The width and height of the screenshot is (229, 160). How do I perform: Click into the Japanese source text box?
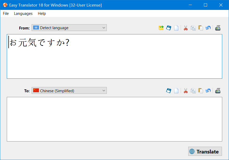pyautogui.click(x=114, y=56)
